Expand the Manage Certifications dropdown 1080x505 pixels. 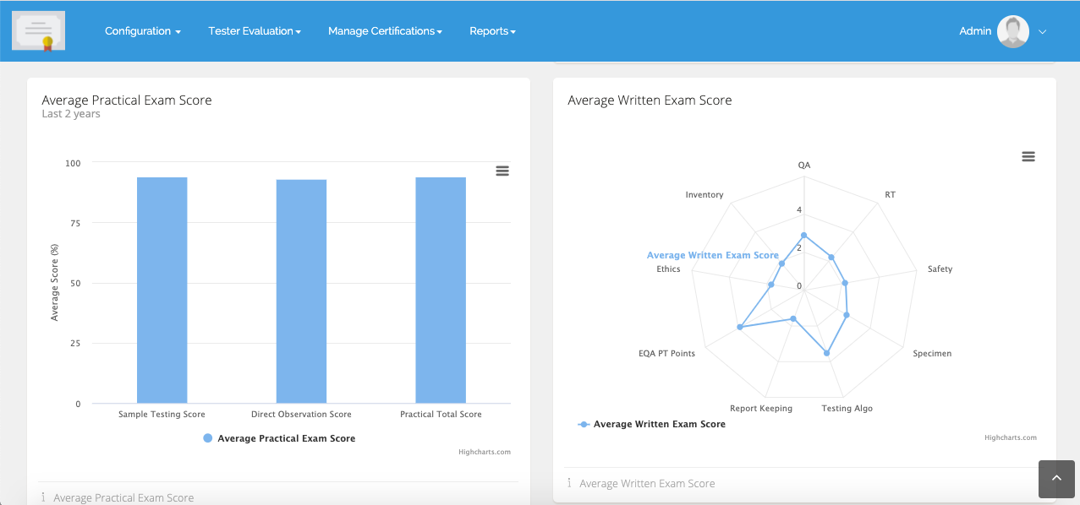click(385, 30)
